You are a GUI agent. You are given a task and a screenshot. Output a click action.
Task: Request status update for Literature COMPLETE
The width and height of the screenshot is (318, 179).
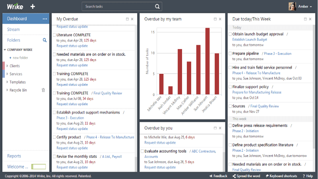pyautogui.click(x=72, y=46)
